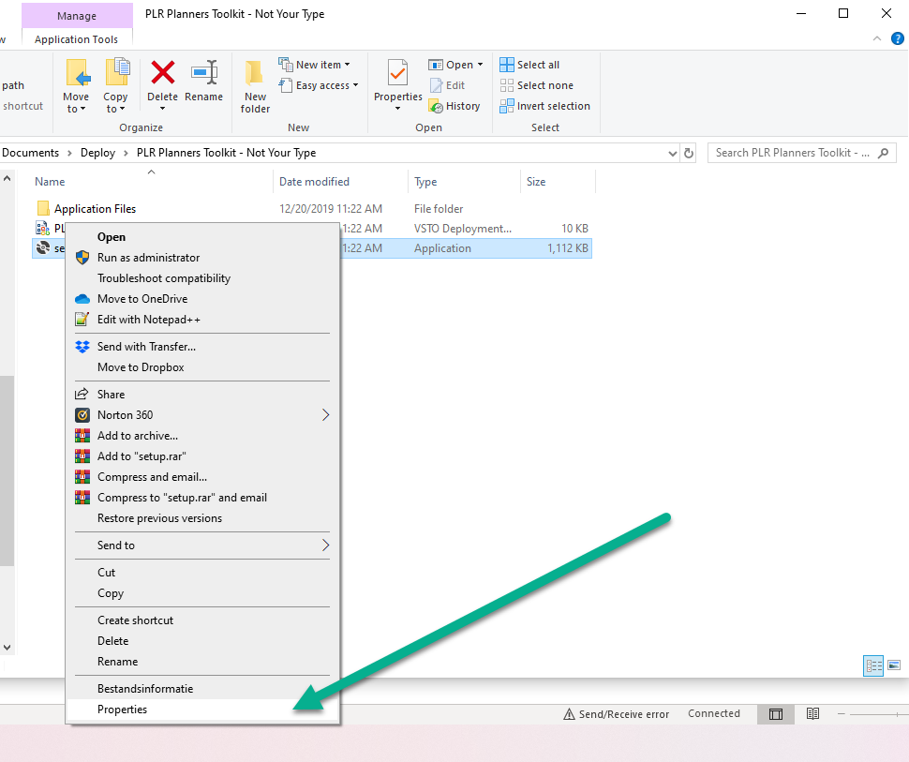Click the Move to icon
The width and height of the screenshot is (909, 762).
click(76, 73)
